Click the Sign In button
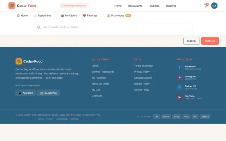This screenshot has height=141, width=226. 191,41
